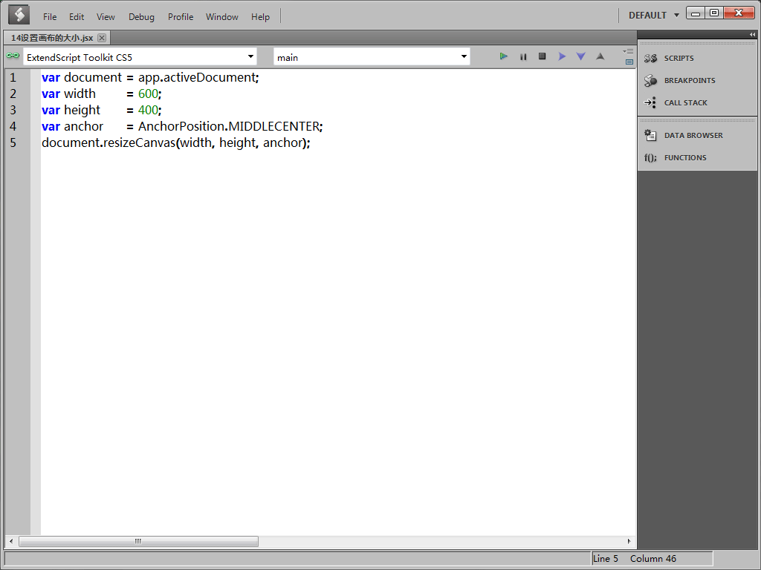
Task: Run the script with the green play icon
Action: [x=503, y=56]
